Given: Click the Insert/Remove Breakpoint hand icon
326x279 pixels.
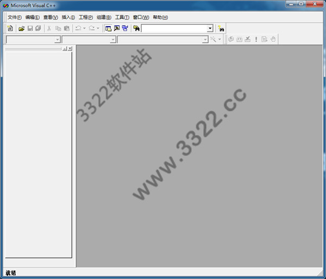Looking at the screenshot, I should pyautogui.click(x=273, y=39).
